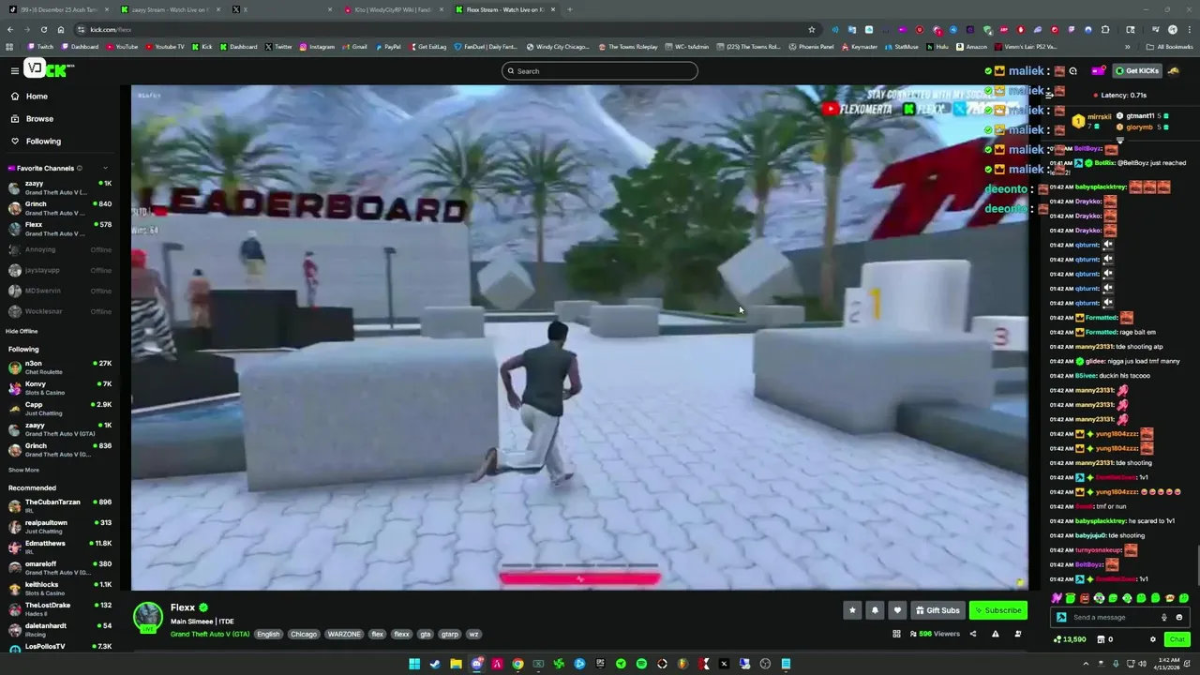Go to Home in sidebar
The height and width of the screenshot is (675, 1200).
coord(37,97)
